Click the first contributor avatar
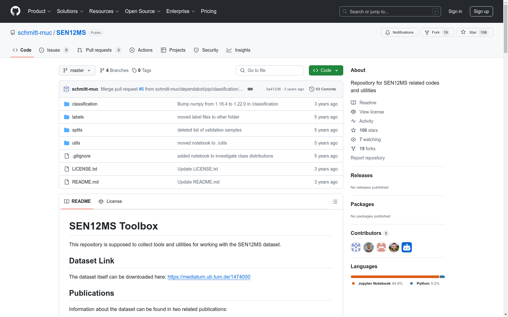 [x=356, y=247]
